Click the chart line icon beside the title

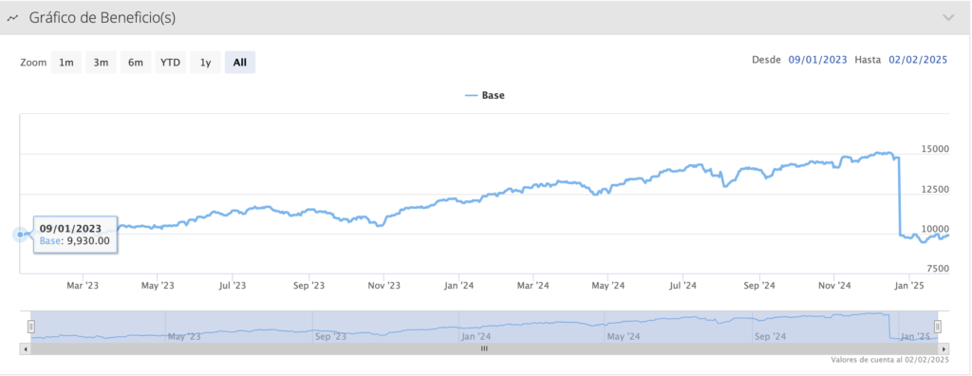coord(12,19)
